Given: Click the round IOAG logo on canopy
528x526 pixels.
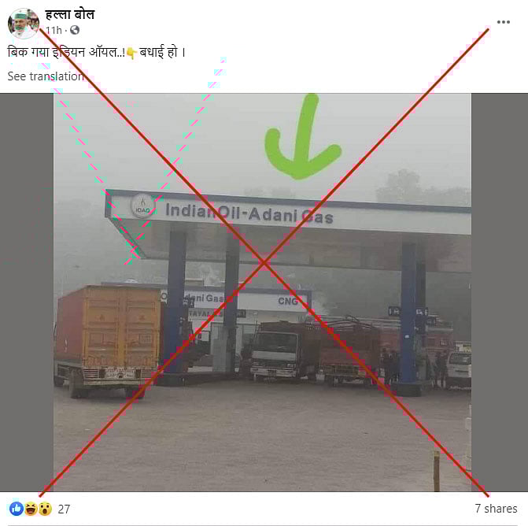Looking at the screenshot, I should pos(142,206).
